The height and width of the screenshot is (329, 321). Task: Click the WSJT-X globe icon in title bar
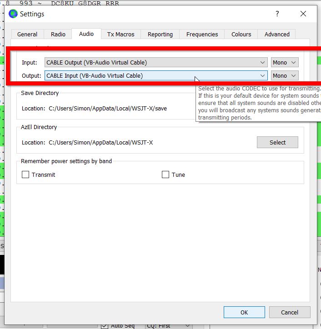coord(13,14)
